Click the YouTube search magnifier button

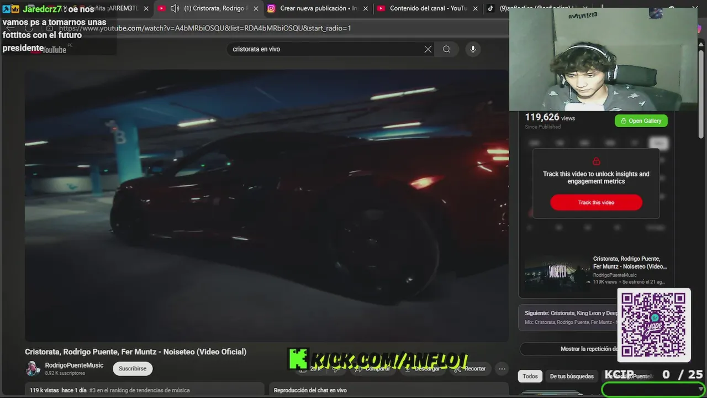point(446,49)
